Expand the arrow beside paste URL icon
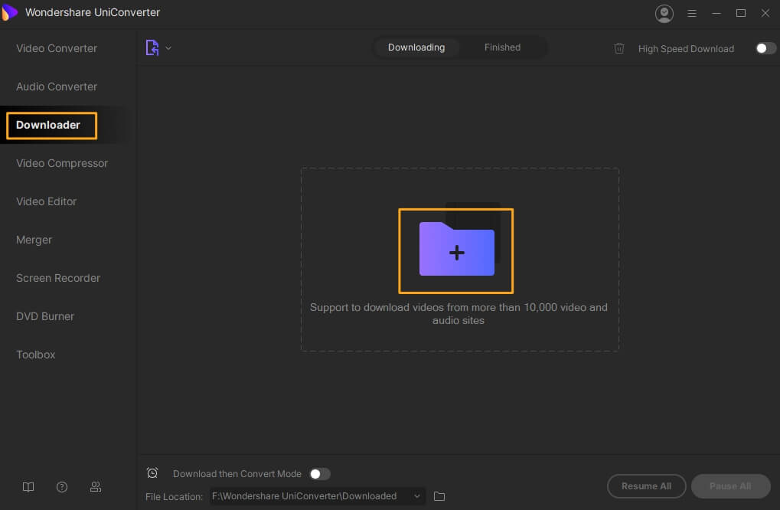This screenshot has height=510, width=780. point(168,48)
